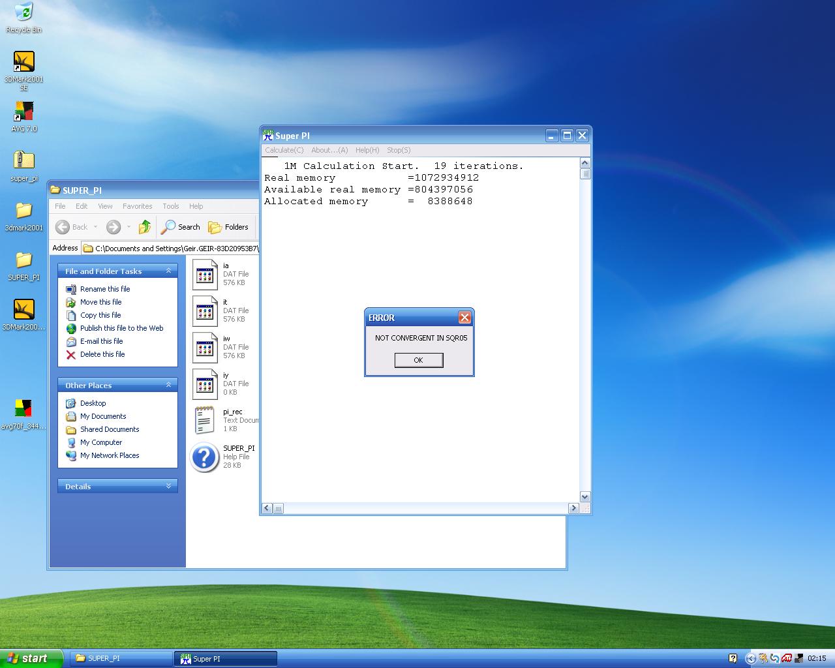This screenshot has height=668, width=835.
Task: Click Stop(S) in Super PI menu bar
Action: pos(399,150)
